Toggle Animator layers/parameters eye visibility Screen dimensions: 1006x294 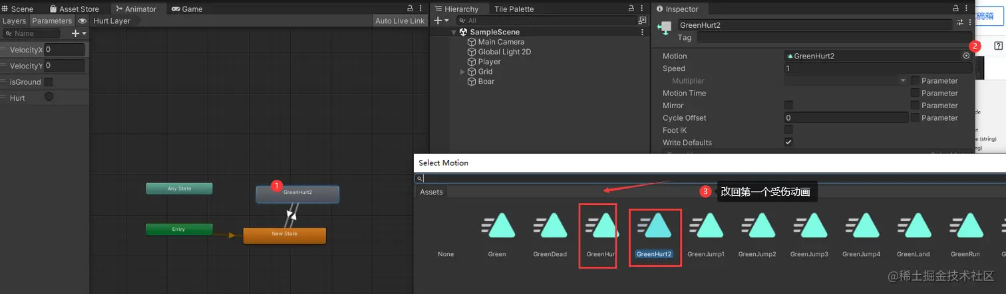click(x=82, y=21)
